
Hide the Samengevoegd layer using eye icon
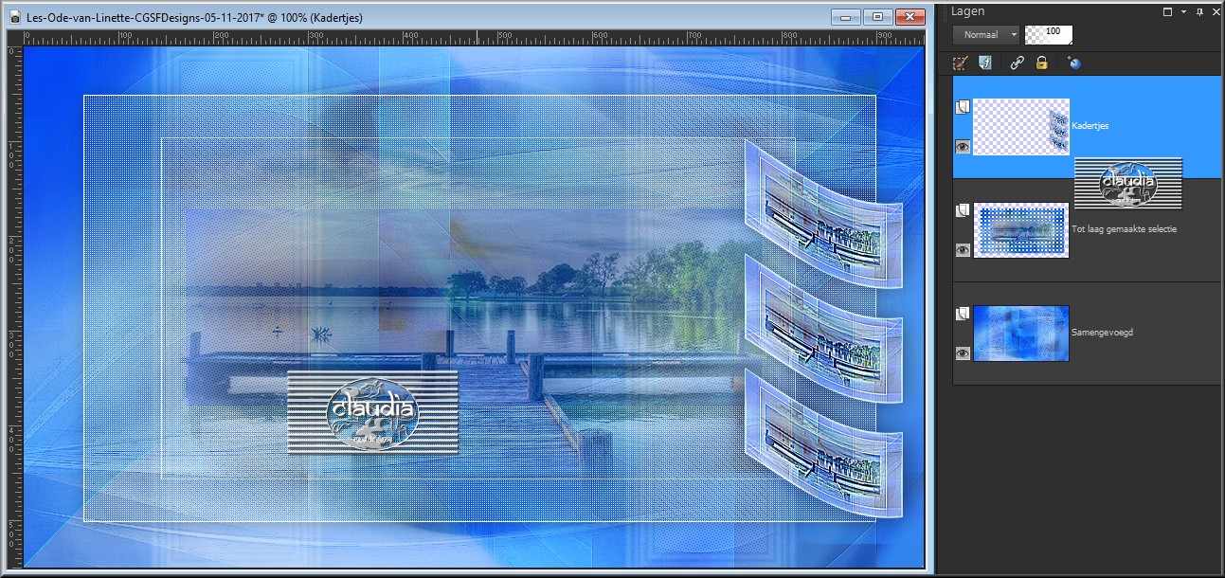tap(963, 353)
